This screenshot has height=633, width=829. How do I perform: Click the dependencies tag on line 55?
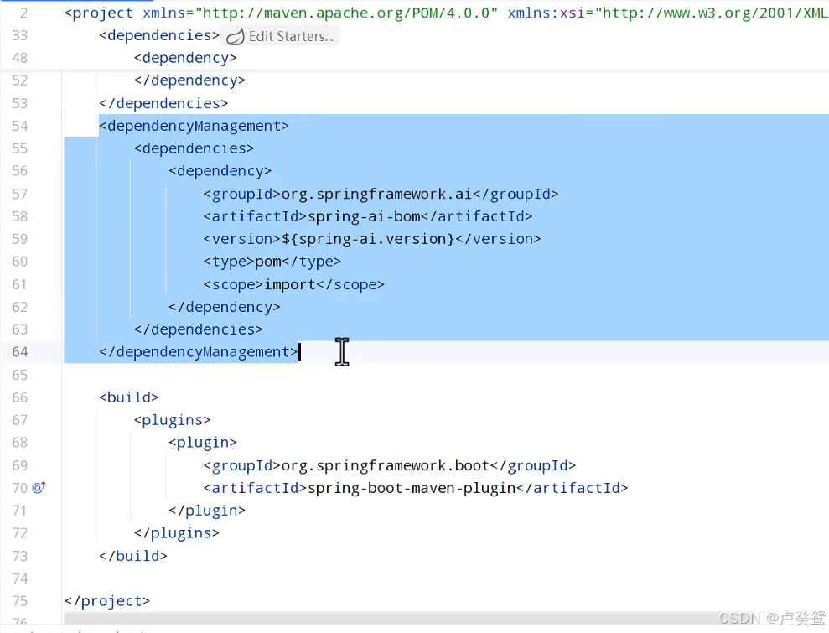(x=194, y=148)
